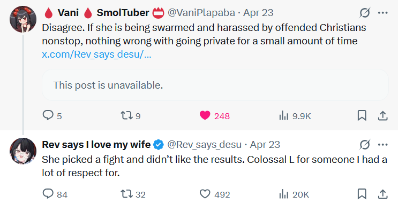Viewport: 398px width, 204px height.
Task: Open more options menu on Vani's post
Action: [x=383, y=13]
